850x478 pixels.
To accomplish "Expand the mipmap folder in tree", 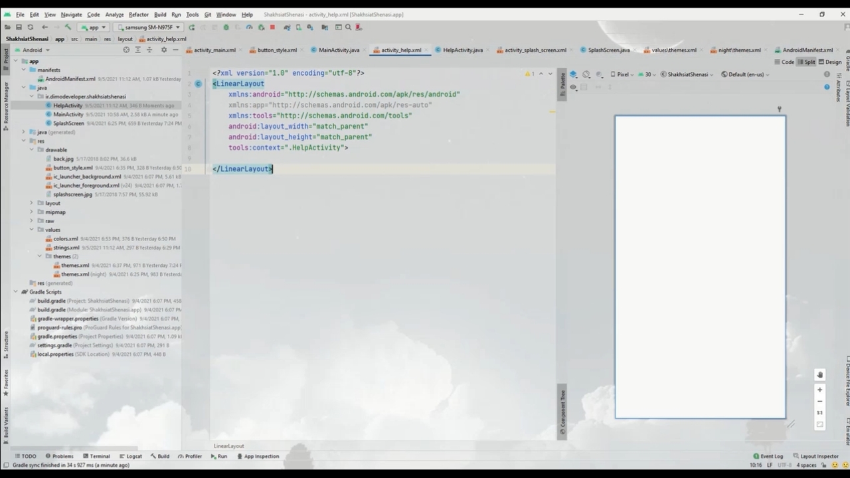I will 31,212.
